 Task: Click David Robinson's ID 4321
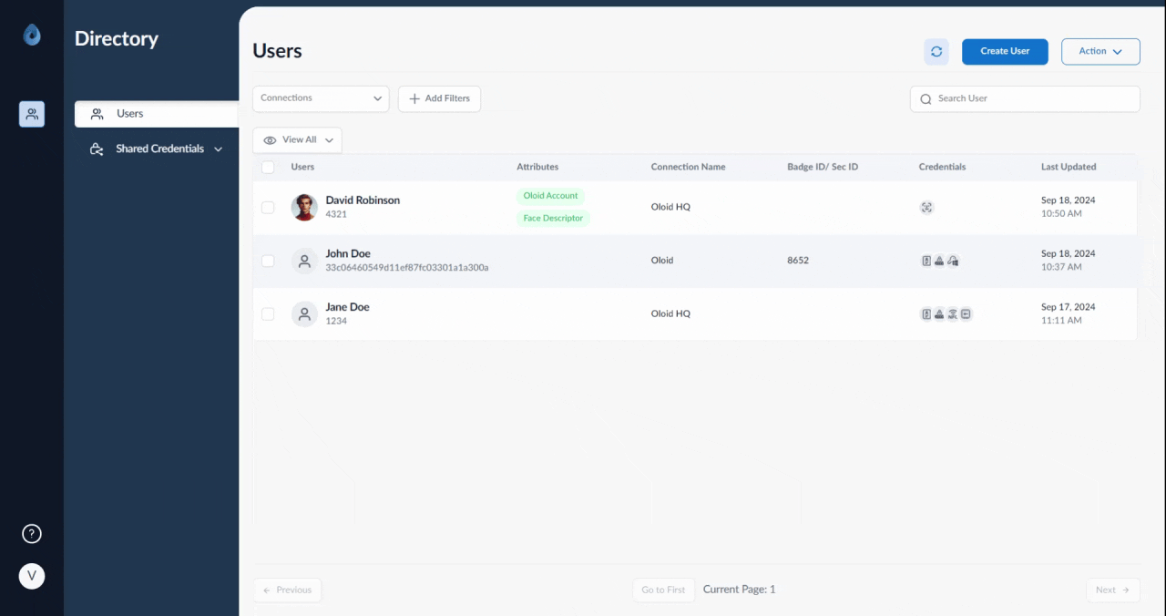336,215
